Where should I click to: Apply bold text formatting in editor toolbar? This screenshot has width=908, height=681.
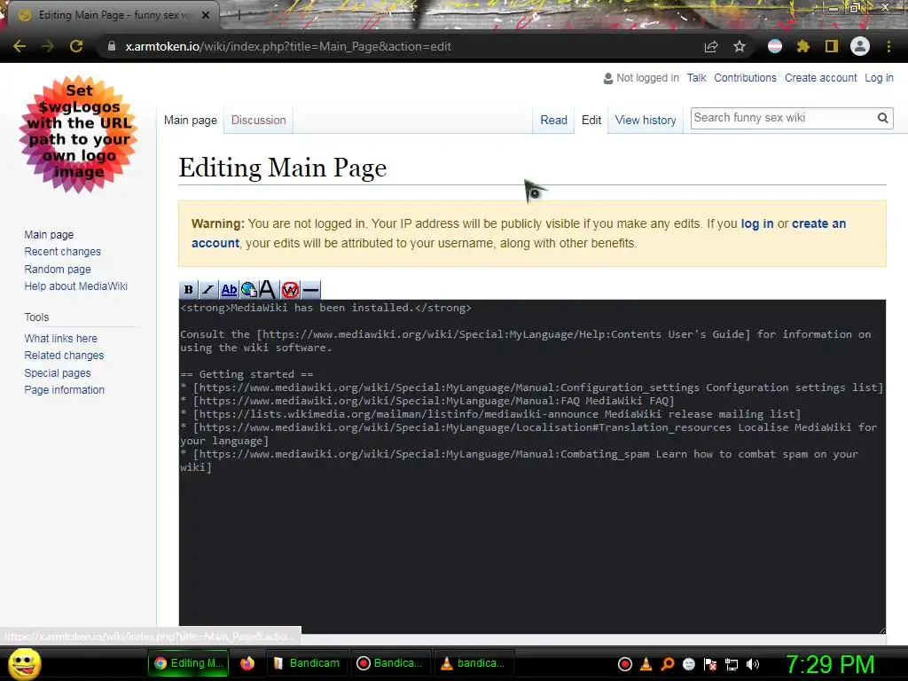pos(188,290)
